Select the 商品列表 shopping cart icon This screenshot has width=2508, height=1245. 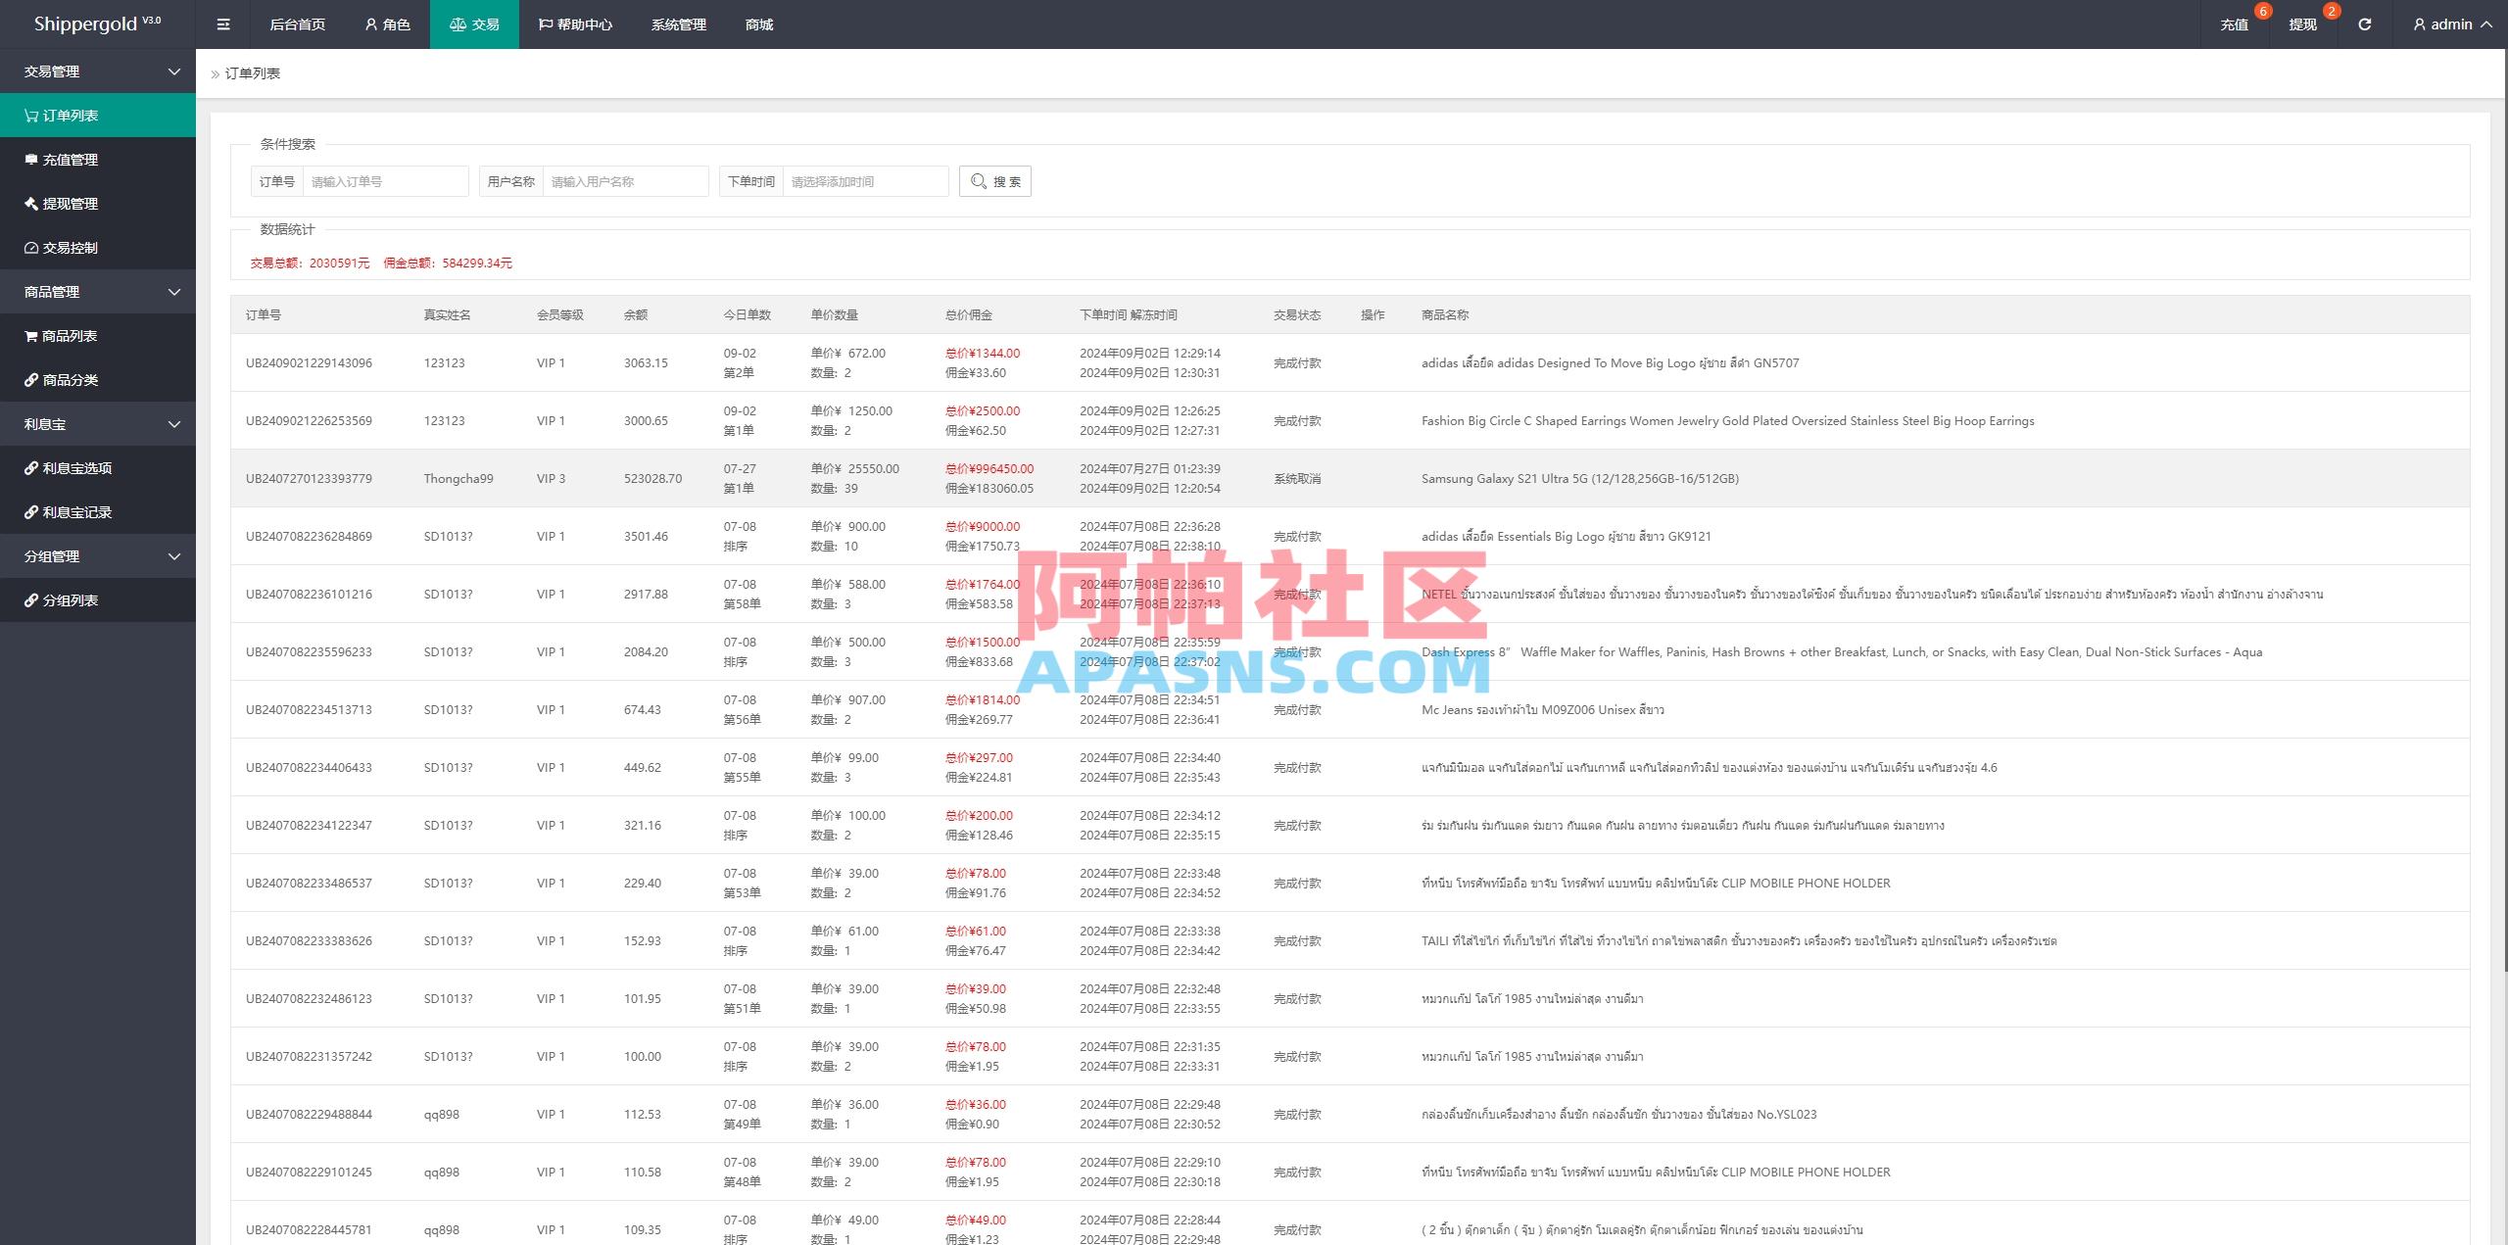[x=29, y=336]
